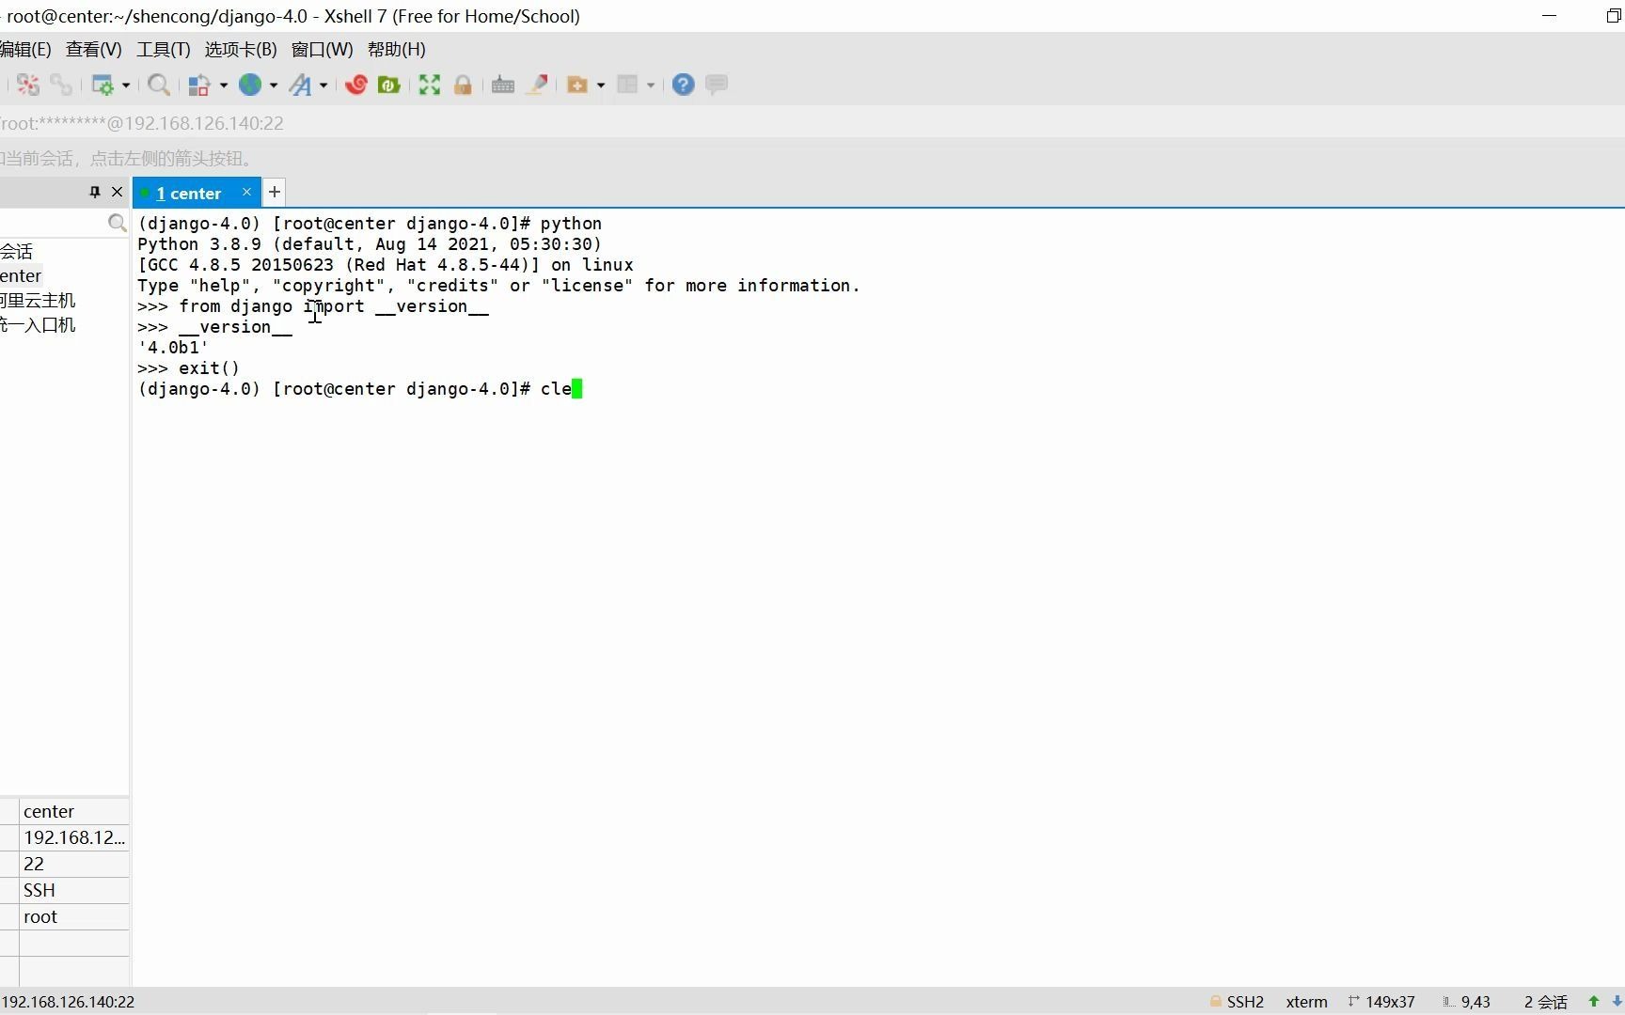Expand the encoding globe dropdown arrow
The image size is (1625, 1015).
tap(273, 86)
